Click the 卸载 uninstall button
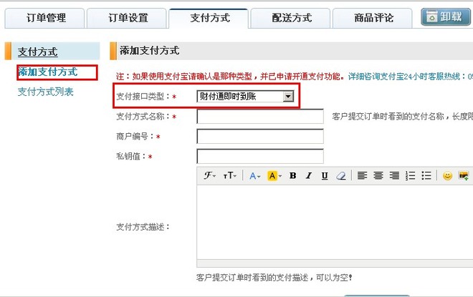473x297 pixels. [445, 18]
